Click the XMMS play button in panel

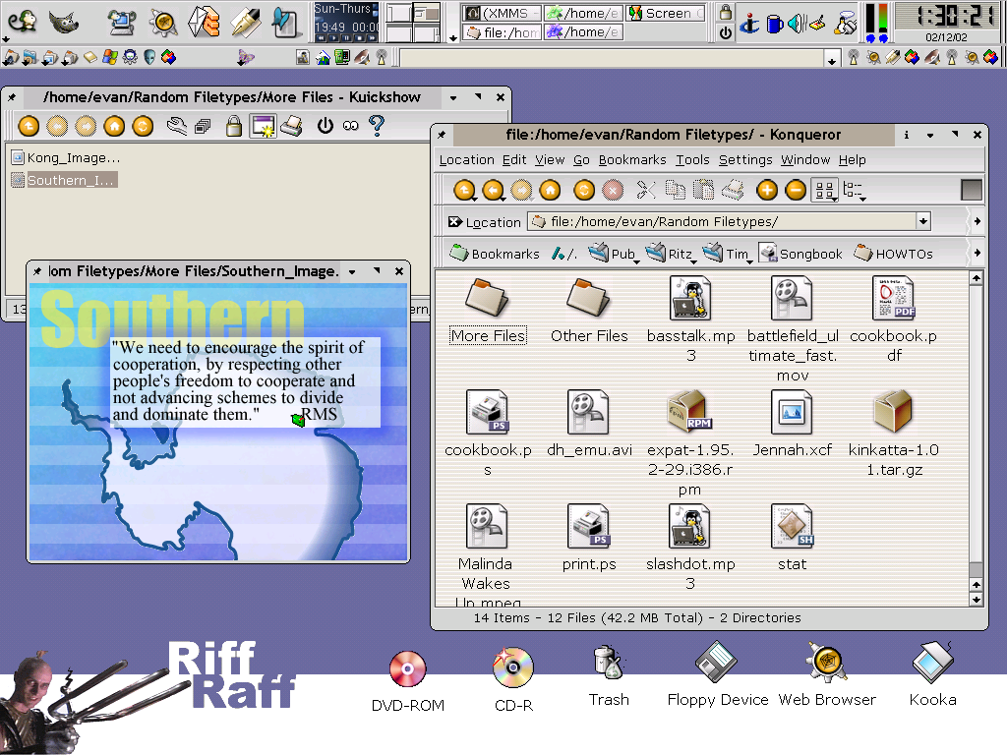pyautogui.click(x=333, y=38)
